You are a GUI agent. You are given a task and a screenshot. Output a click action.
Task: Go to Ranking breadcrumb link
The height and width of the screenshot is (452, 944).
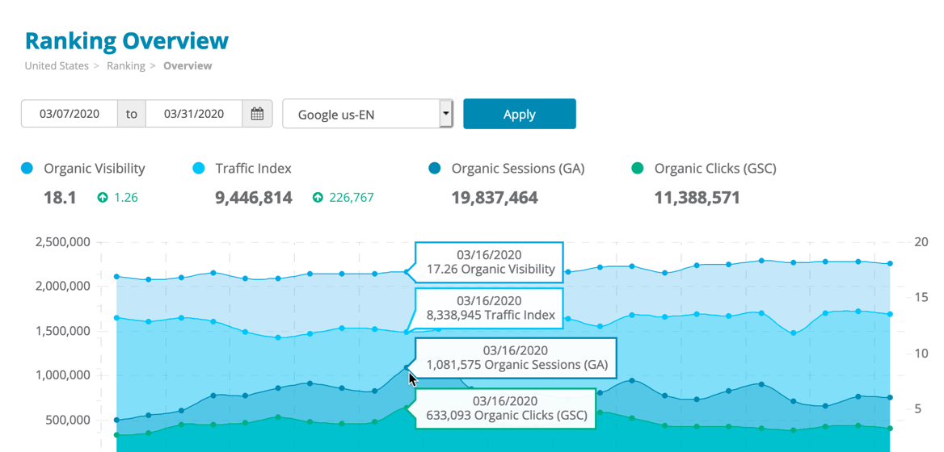click(126, 66)
